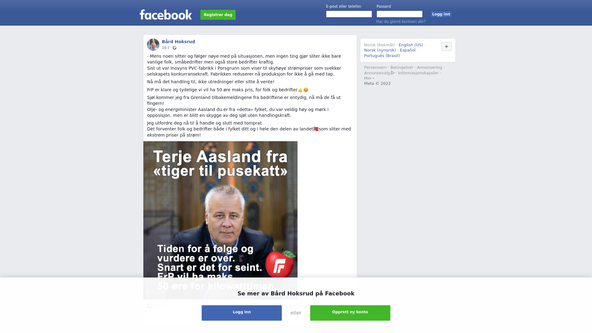
Task: Select Português (Brasil) language
Action: coord(382,56)
